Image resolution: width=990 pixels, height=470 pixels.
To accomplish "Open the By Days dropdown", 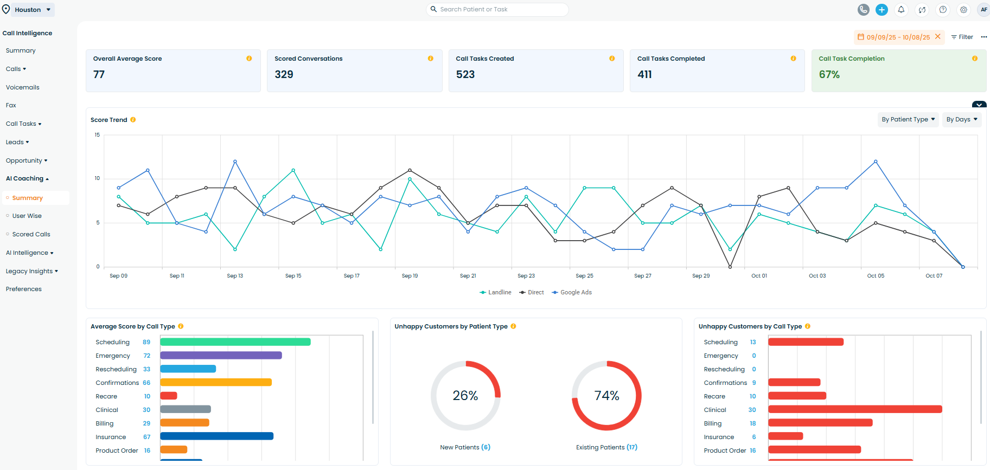I will [x=961, y=120].
